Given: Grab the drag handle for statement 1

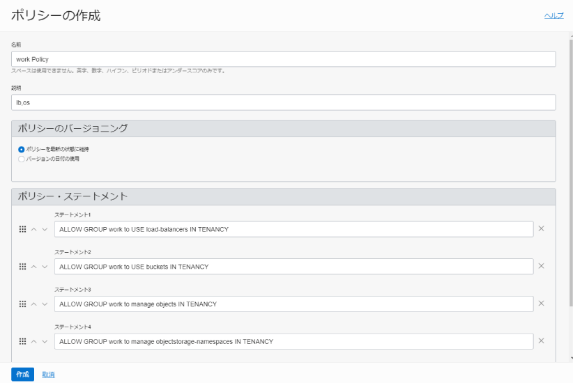Looking at the screenshot, I should [x=23, y=229].
